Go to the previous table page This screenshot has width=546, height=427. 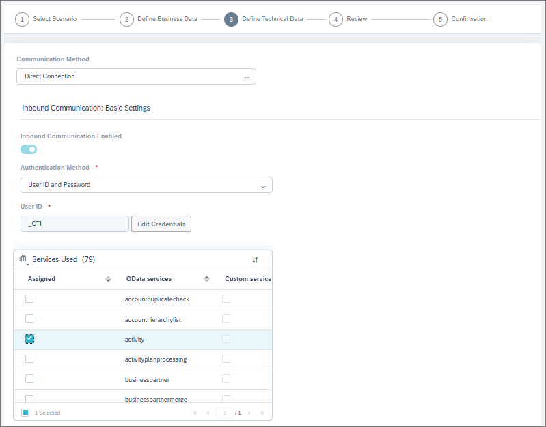tap(208, 413)
